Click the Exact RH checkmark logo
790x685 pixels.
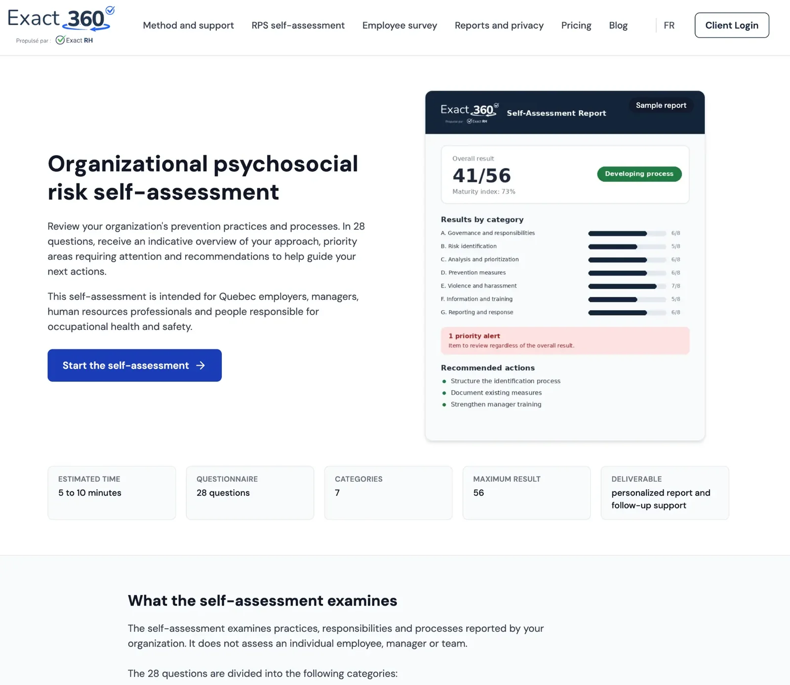(x=74, y=40)
